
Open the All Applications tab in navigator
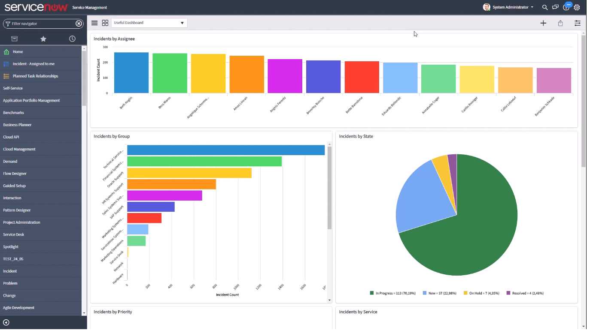14,39
